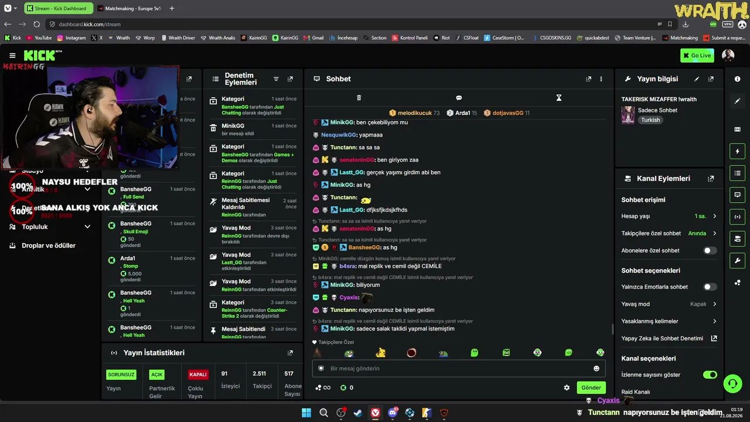Viewport: 750px width, 422px height.
Task: Open a new browser tab
Action: (x=172, y=8)
